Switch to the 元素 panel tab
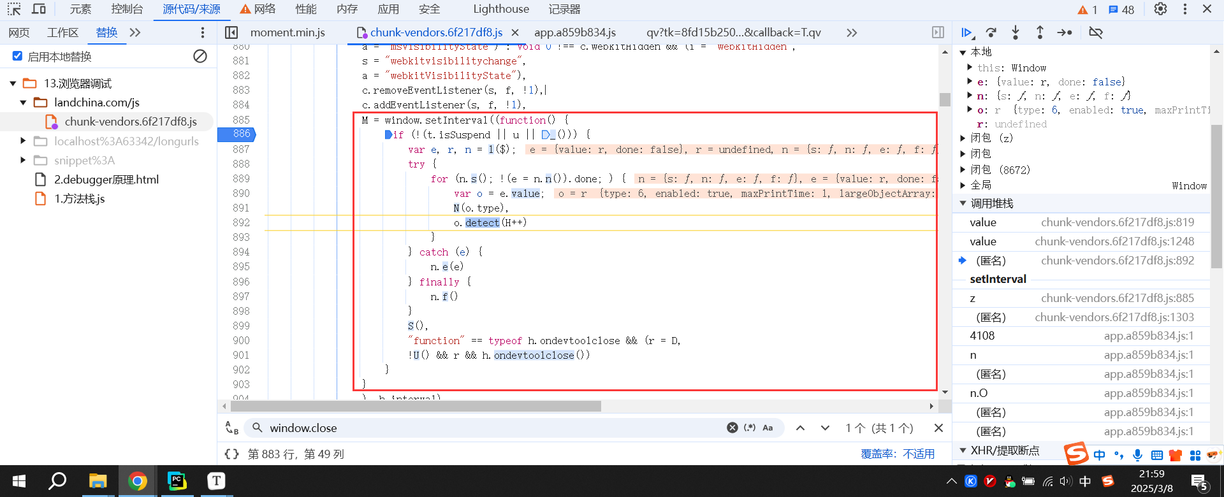This screenshot has width=1224, height=497. pos(81,9)
